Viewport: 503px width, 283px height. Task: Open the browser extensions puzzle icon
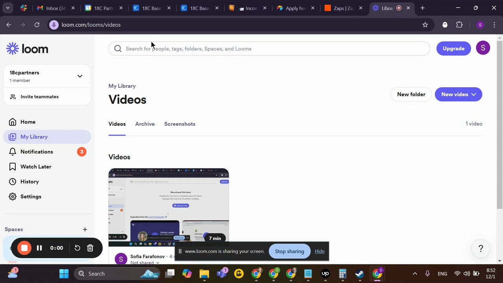[x=459, y=25]
